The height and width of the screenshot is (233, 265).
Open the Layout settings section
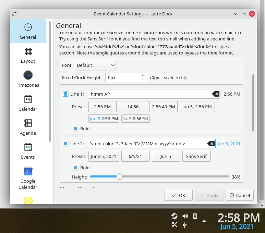(28, 55)
